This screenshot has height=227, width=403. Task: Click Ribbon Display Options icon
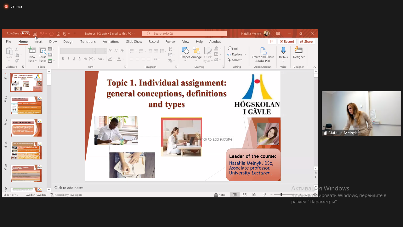coord(278,33)
